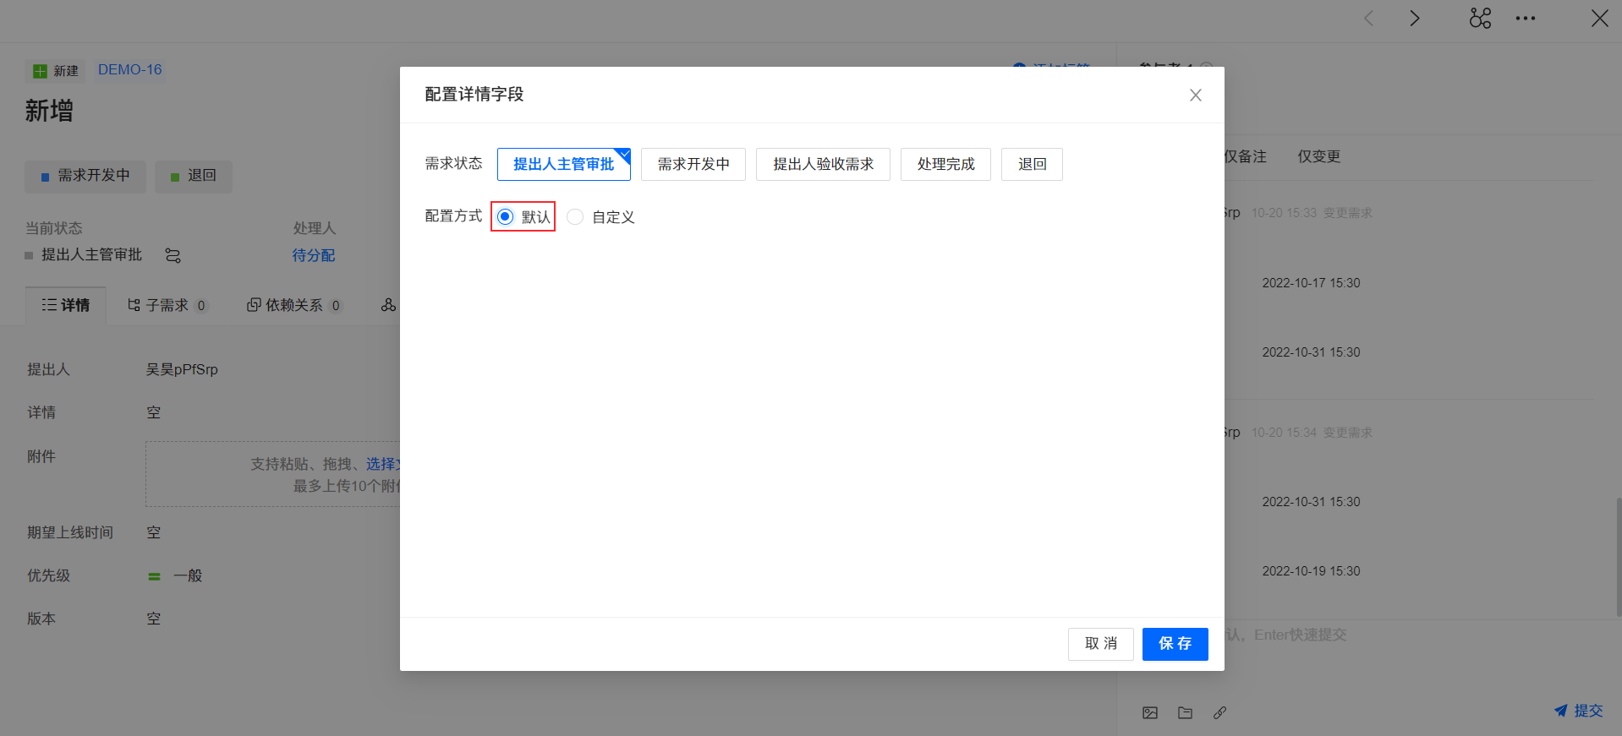
Task: Go to next item arrow
Action: click(1415, 19)
